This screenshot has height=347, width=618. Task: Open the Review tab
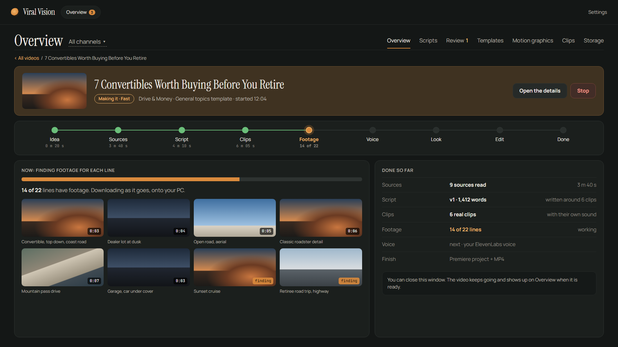pyautogui.click(x=457, y=40)
